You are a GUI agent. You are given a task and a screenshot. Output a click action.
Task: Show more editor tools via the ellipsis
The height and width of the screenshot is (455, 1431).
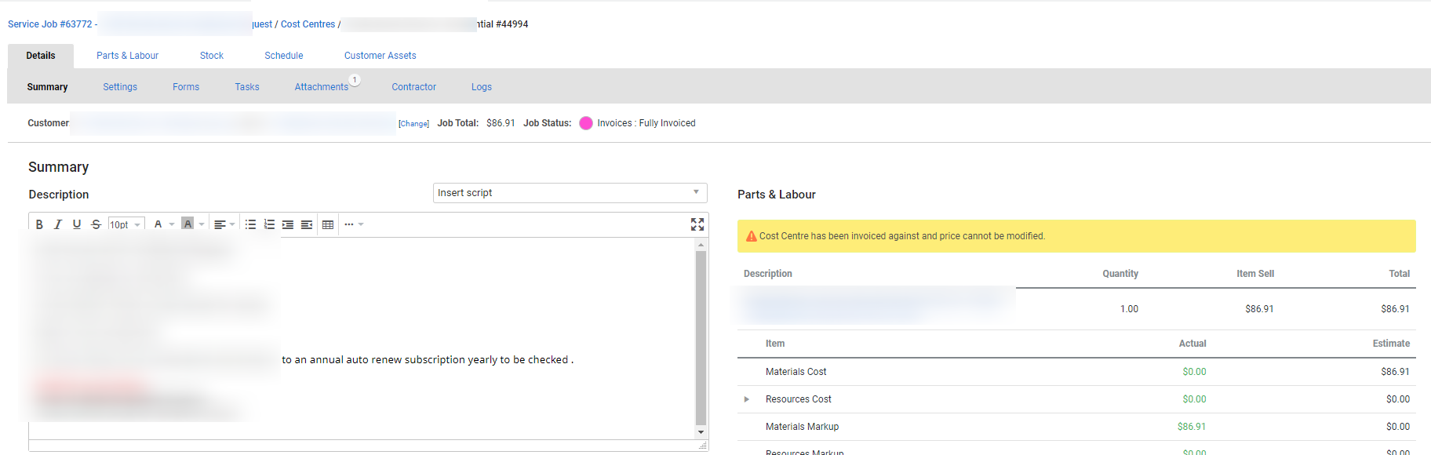click(349, 224)
